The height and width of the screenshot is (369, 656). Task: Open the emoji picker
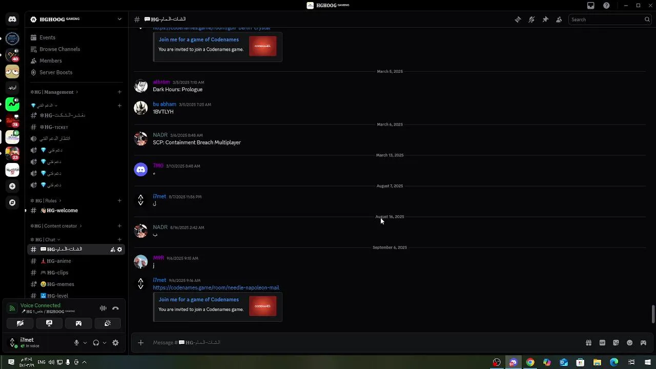click(x=630, y=343)
